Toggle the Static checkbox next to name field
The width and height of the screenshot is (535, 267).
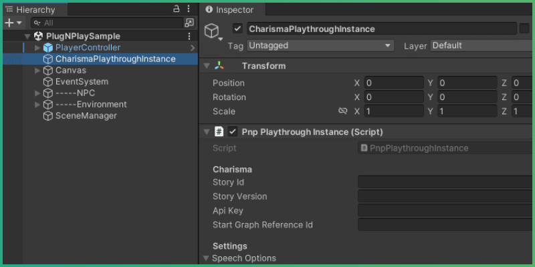[x=524, y=29]
